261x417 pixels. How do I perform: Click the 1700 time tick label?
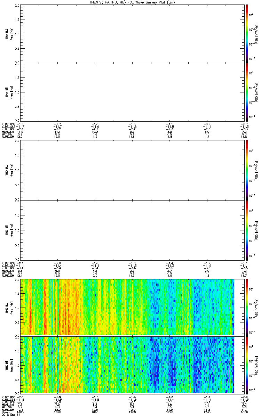132,412
